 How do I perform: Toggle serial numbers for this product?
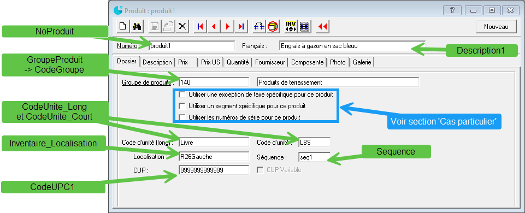[x=182, y=117]
